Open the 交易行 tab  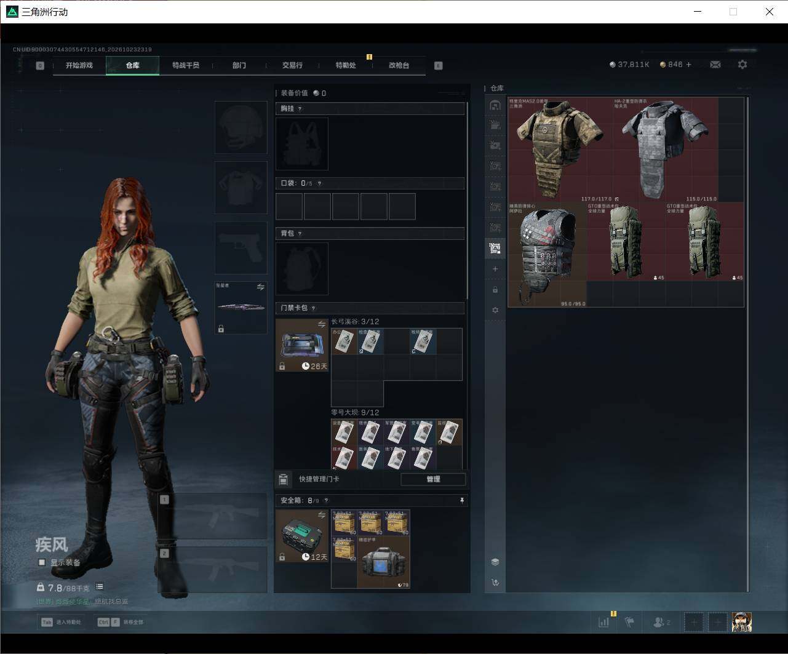(292, 65)
